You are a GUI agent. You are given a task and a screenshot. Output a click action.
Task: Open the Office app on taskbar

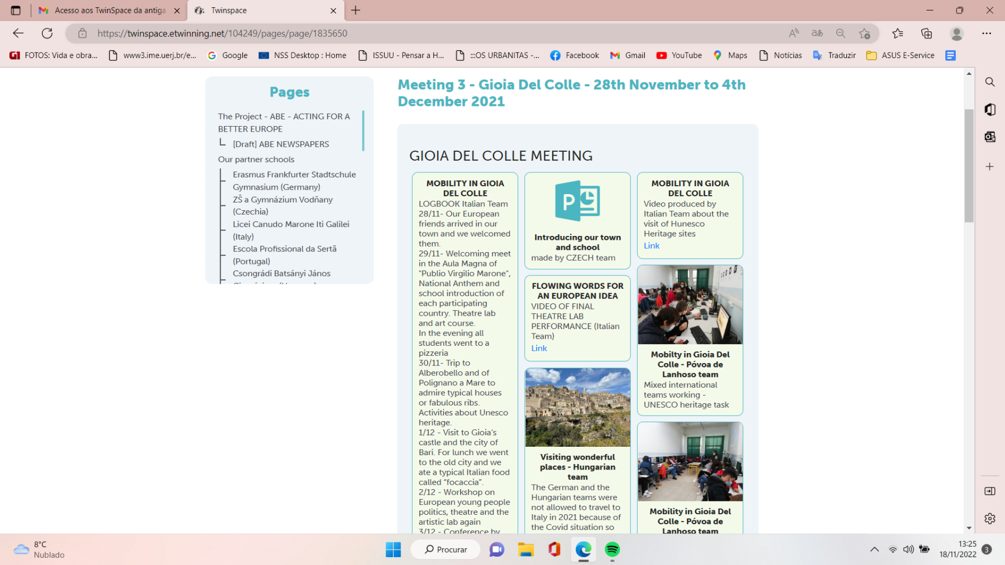[554, 549]
